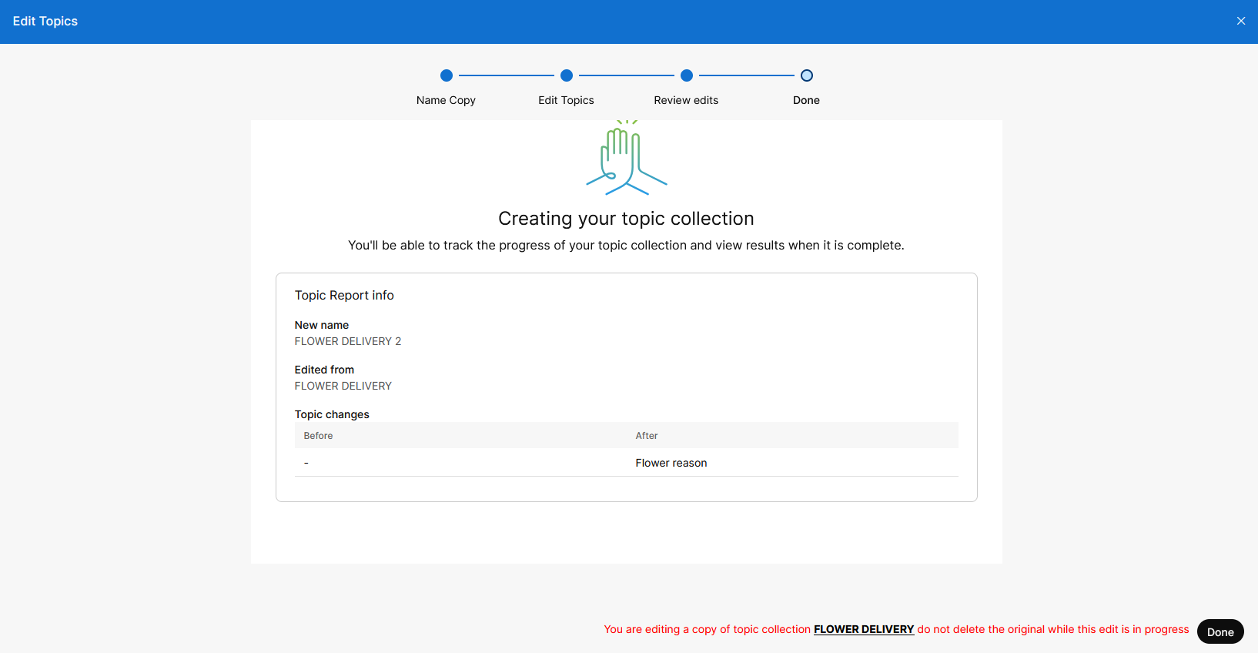
Task: Click the Edit Topics step label in the stepper
Action: pyautogui.click(x=566, y=100)
